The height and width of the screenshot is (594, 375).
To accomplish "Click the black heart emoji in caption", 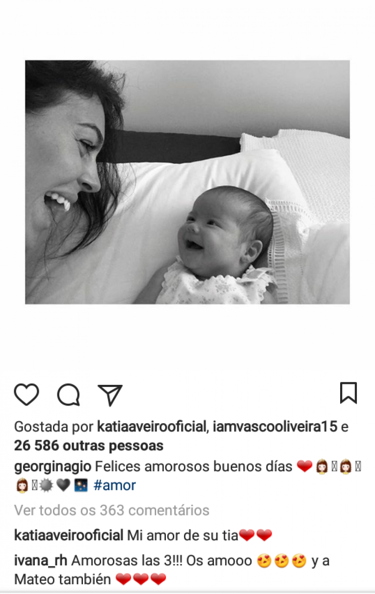I will [63, 485].
